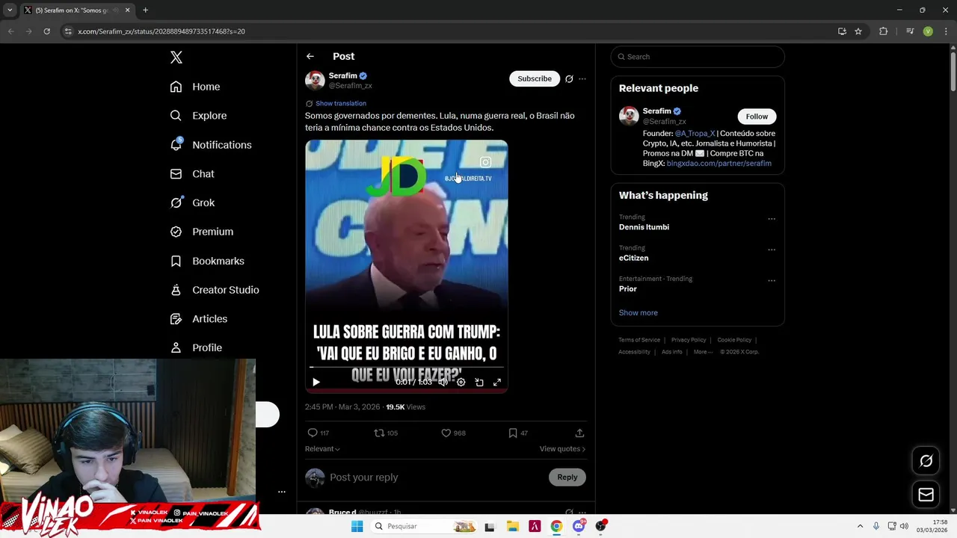Open Serafim's avatar in the post header
The height and width of the screenshot is (538, 957).
[315, 81]
